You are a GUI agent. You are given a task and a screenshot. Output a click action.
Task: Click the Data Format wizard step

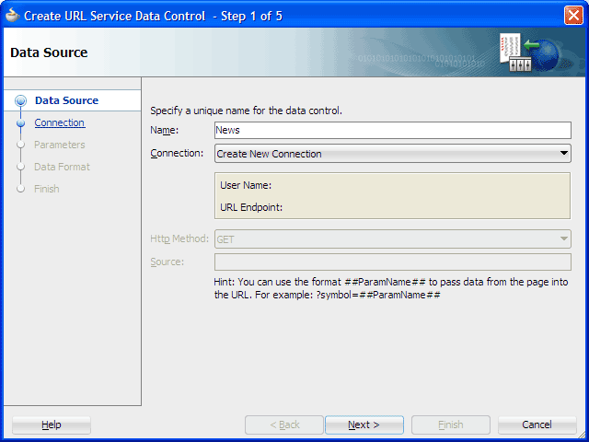pos(62,167)
